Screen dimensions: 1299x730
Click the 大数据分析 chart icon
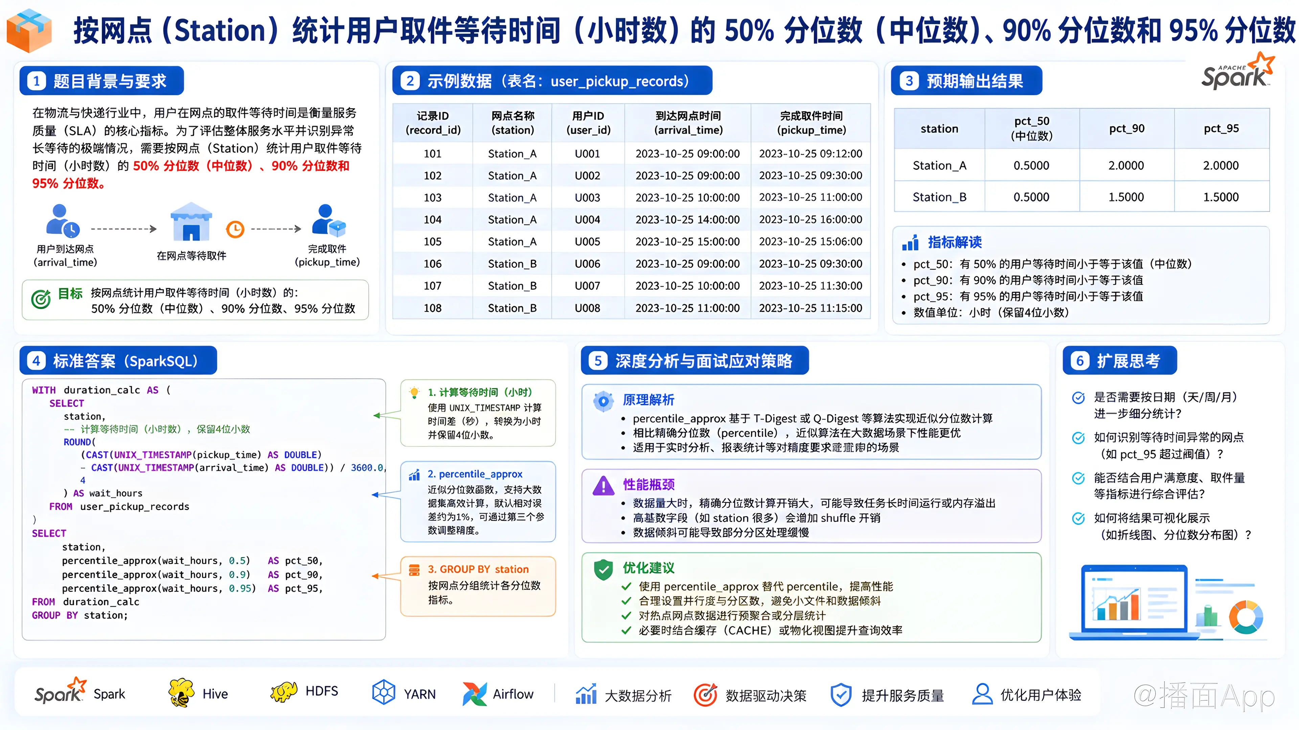[586, 694]
